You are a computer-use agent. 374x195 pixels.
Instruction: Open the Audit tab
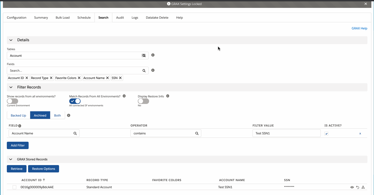pyautogui.click(x=120, y=18)
